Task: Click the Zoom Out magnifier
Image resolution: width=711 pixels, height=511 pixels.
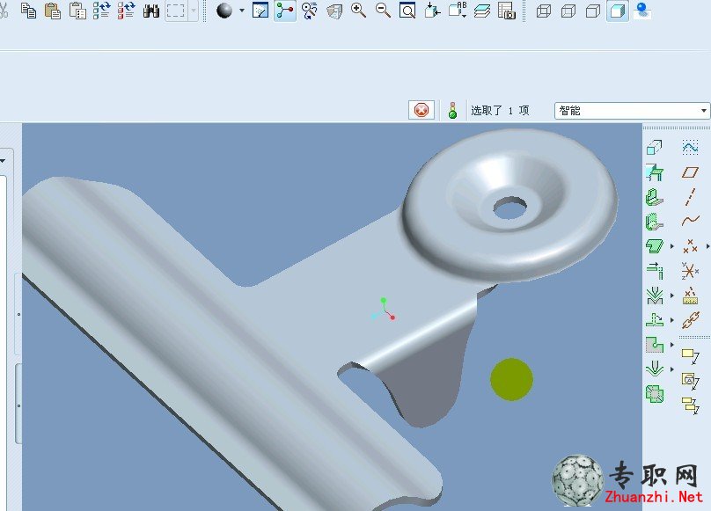Action: pos(383,11)
